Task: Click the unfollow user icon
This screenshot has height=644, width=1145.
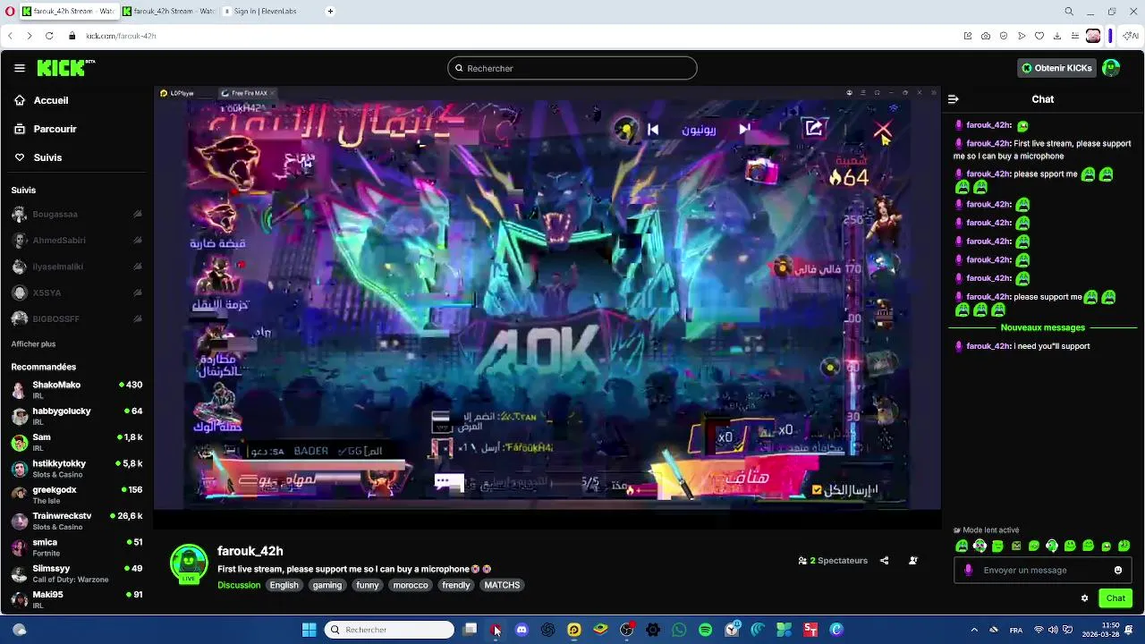Action: (x=913, y=561)
